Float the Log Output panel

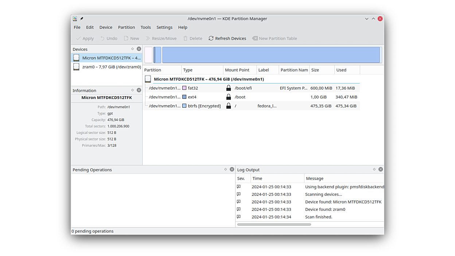coord(374,169)
